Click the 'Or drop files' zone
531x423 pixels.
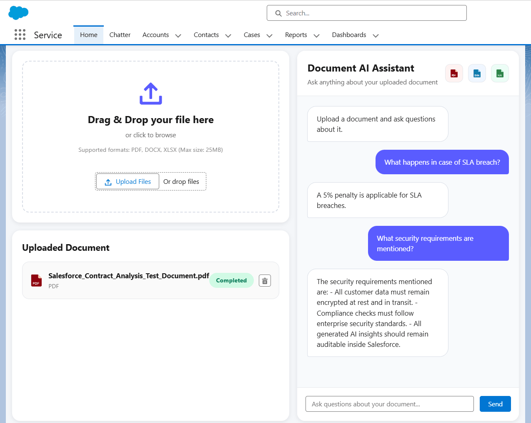pyautogui.click(x=181, y=181)
